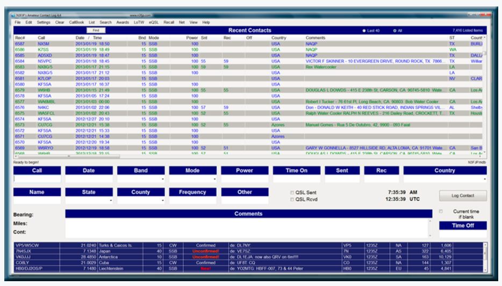Click the Other entry field

click(x=245, y=200)
